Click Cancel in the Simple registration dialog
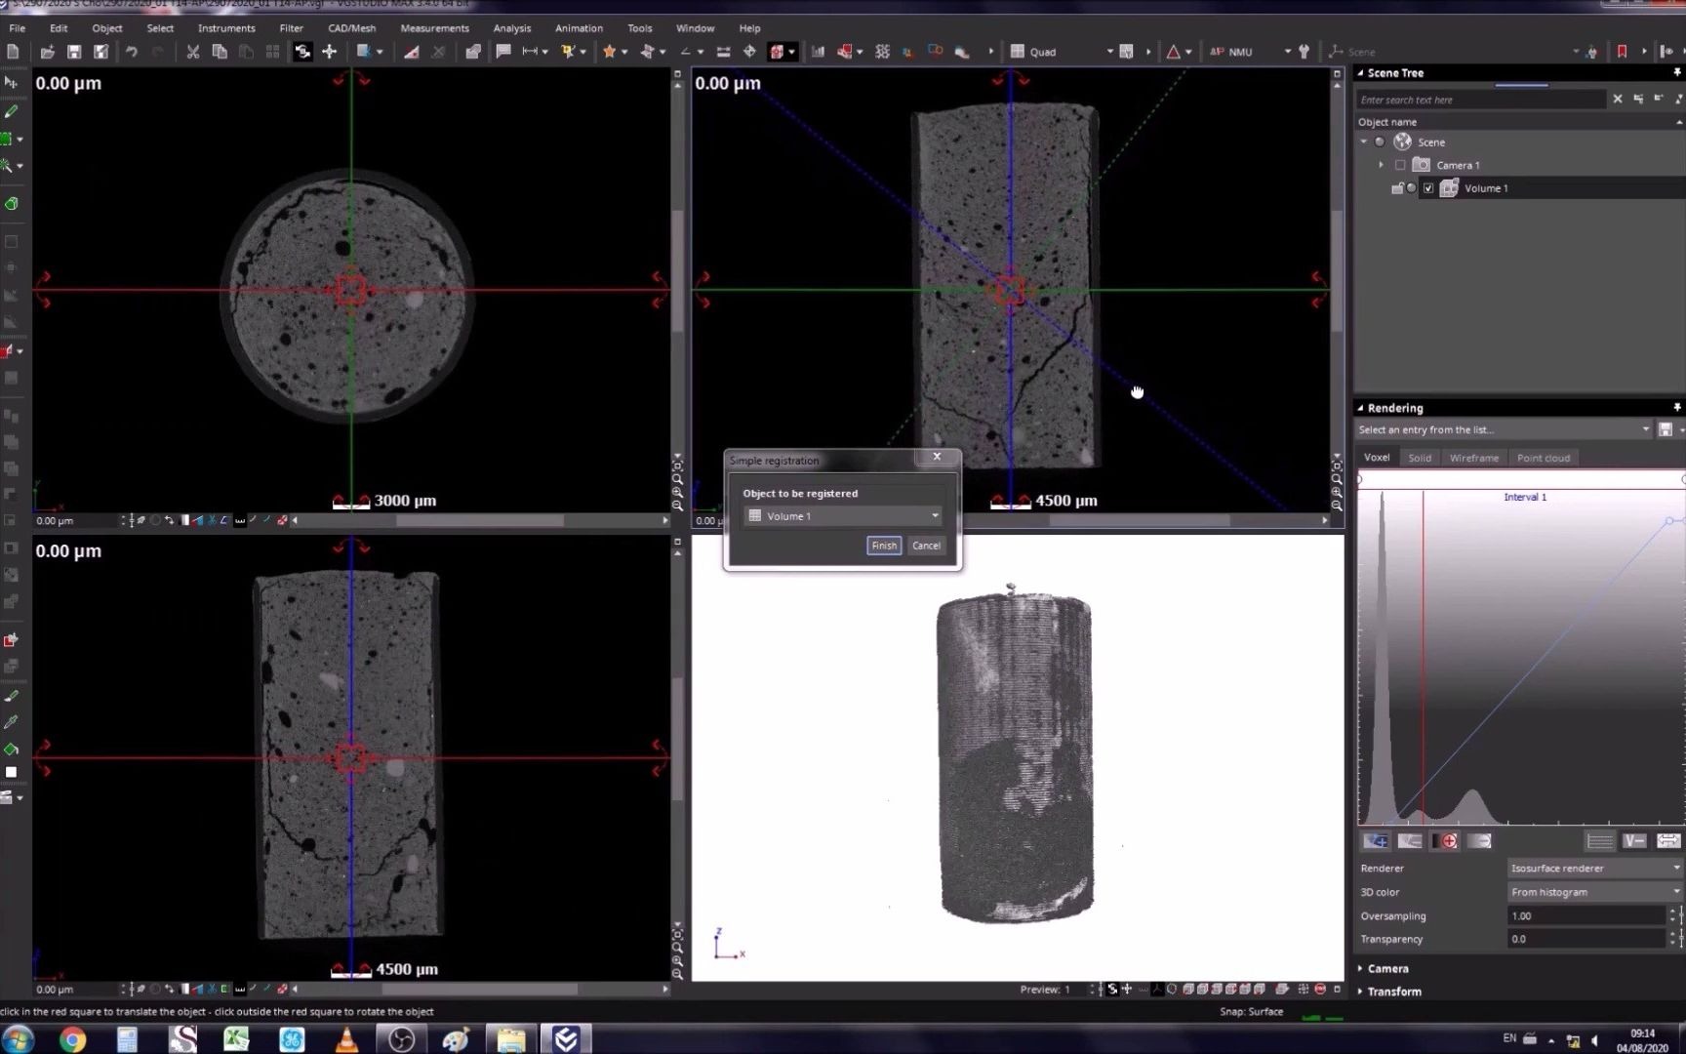 coord(926,546)
